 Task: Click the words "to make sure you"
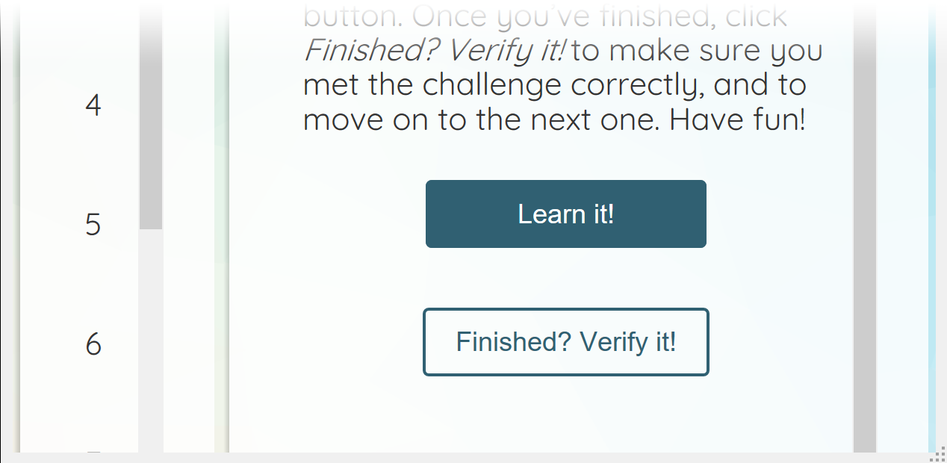click(697, 52)
